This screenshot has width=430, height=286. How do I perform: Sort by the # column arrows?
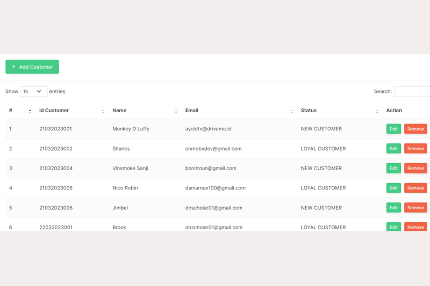(x=30, y=111)
